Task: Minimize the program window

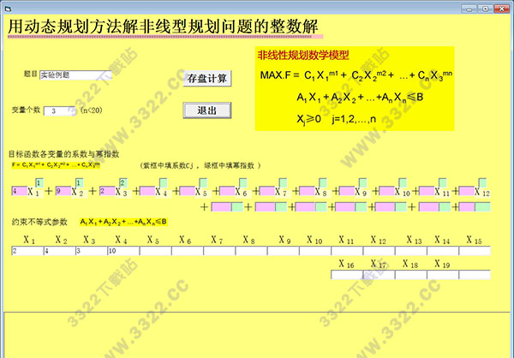Action: click(469, 9)
